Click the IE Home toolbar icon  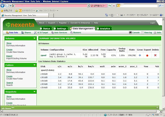point(106,15)
